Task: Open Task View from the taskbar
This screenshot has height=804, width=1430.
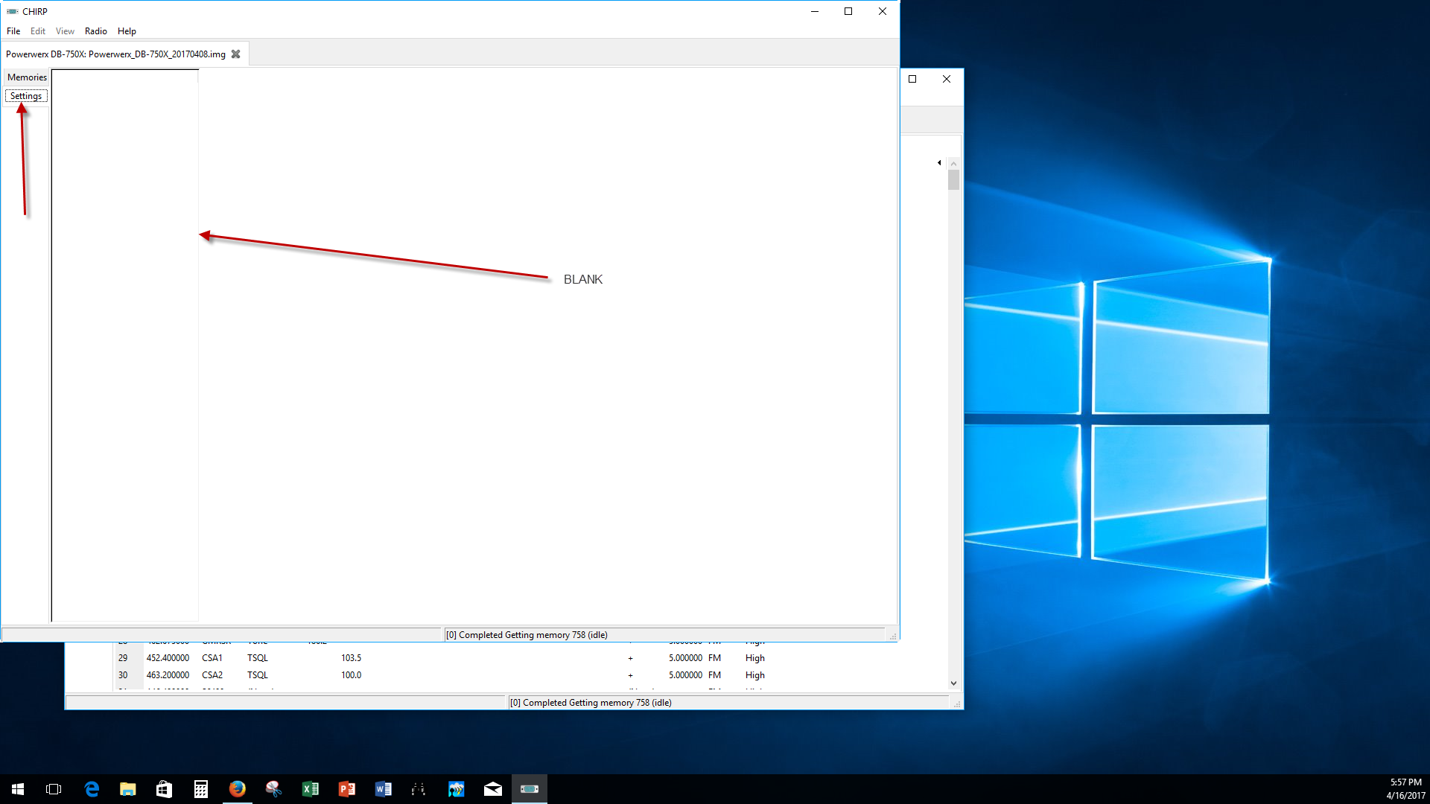Action: click(54, 789)
